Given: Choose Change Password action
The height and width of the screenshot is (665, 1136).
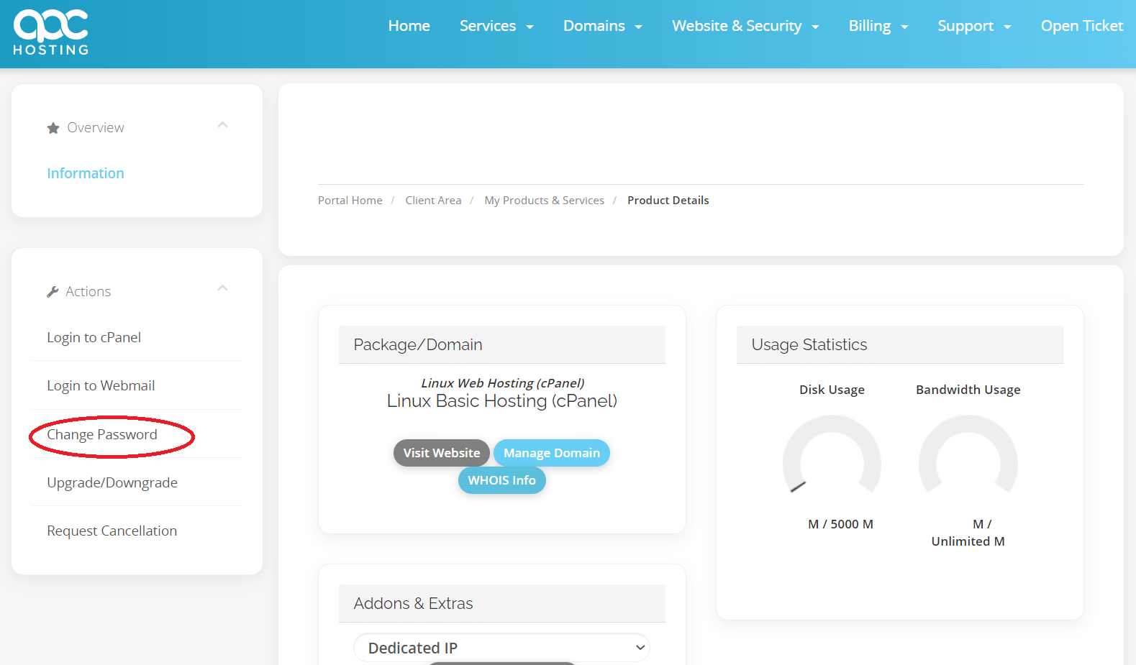Looking at the screenshot, I should coord(102,435).
